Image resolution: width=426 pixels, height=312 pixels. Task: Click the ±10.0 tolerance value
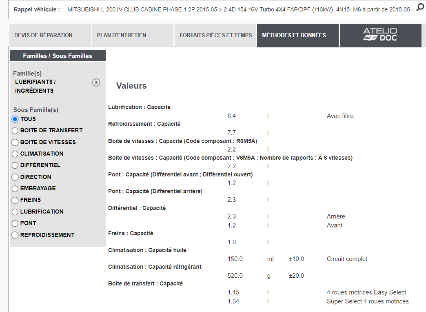(296, 259)
